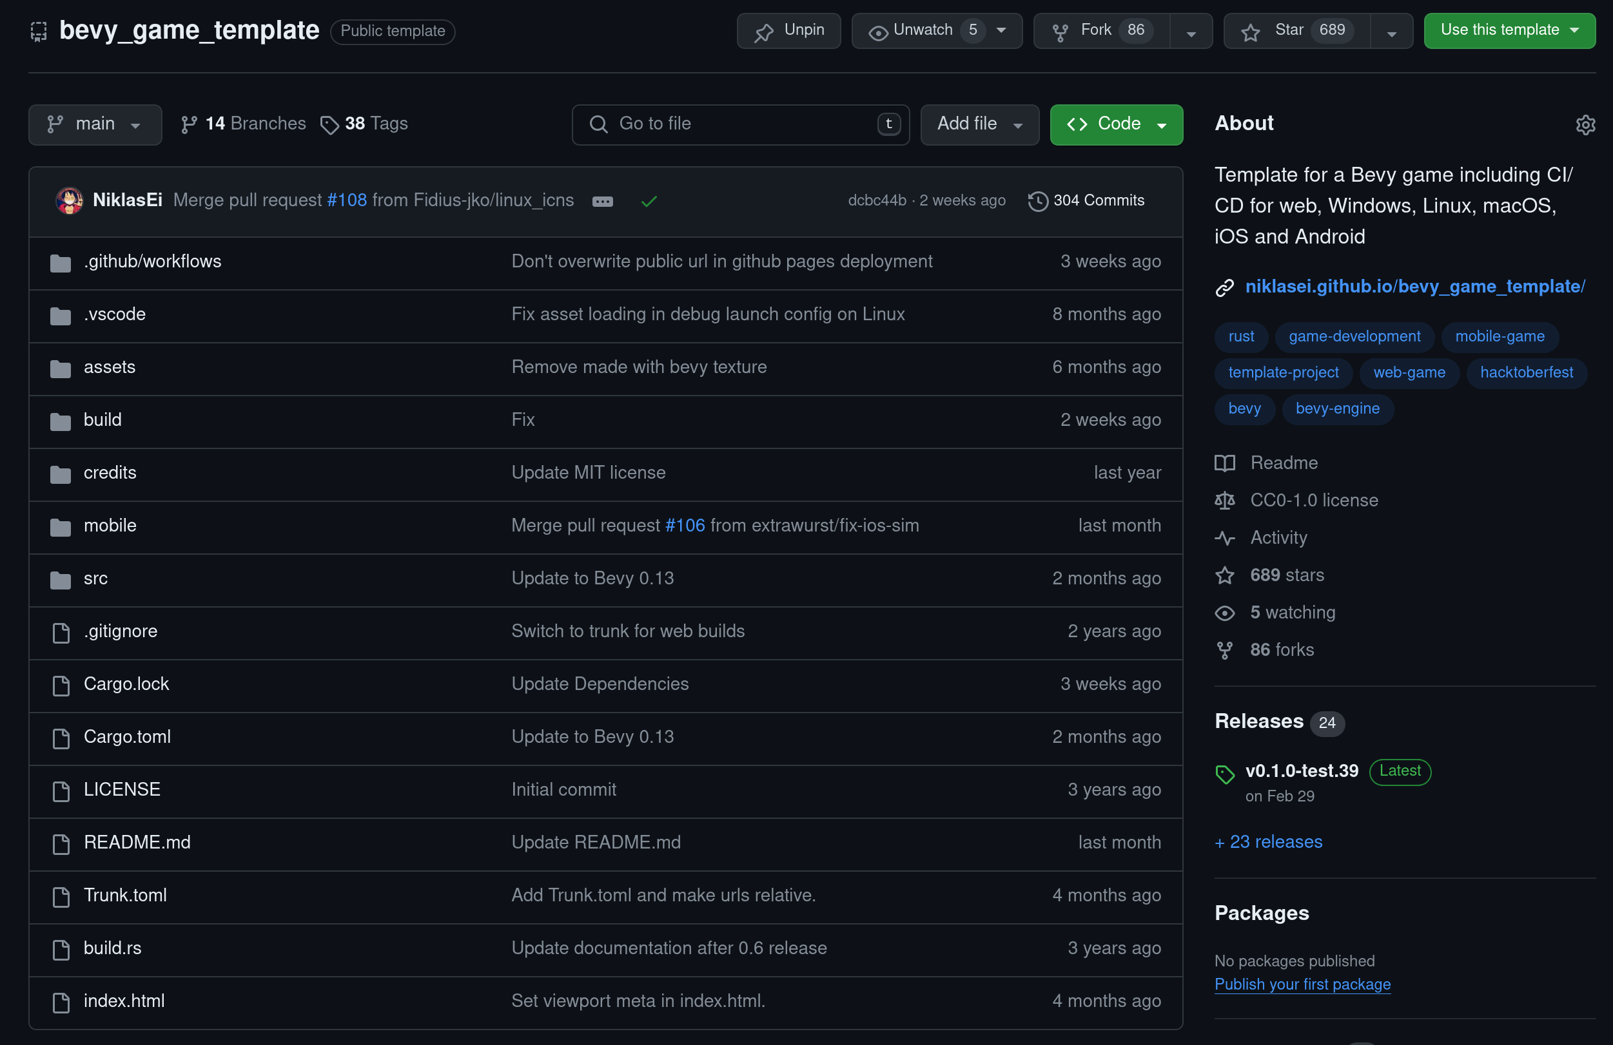The image size is (1613, 1045).
Task: Open the .github/workflows folder icon
Action: 61,263
